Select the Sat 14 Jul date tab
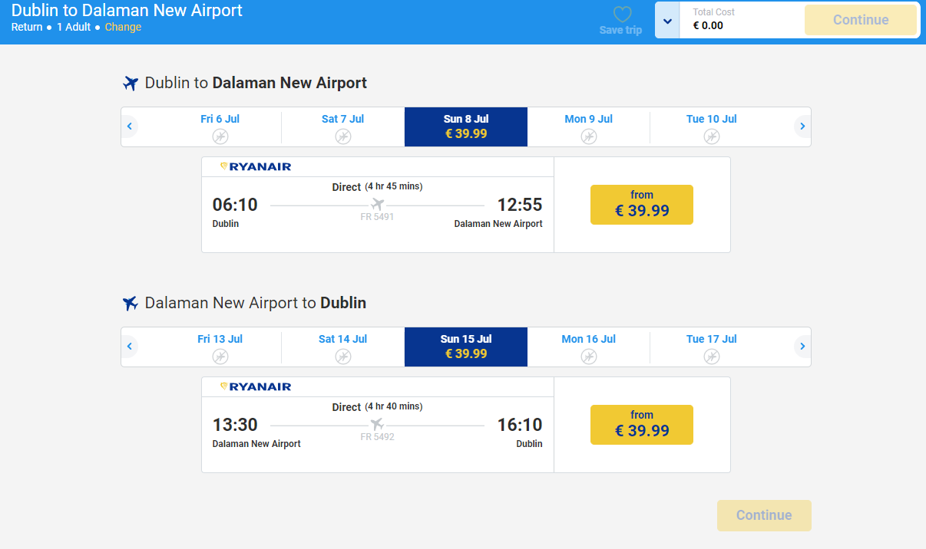 coord(342,347)
